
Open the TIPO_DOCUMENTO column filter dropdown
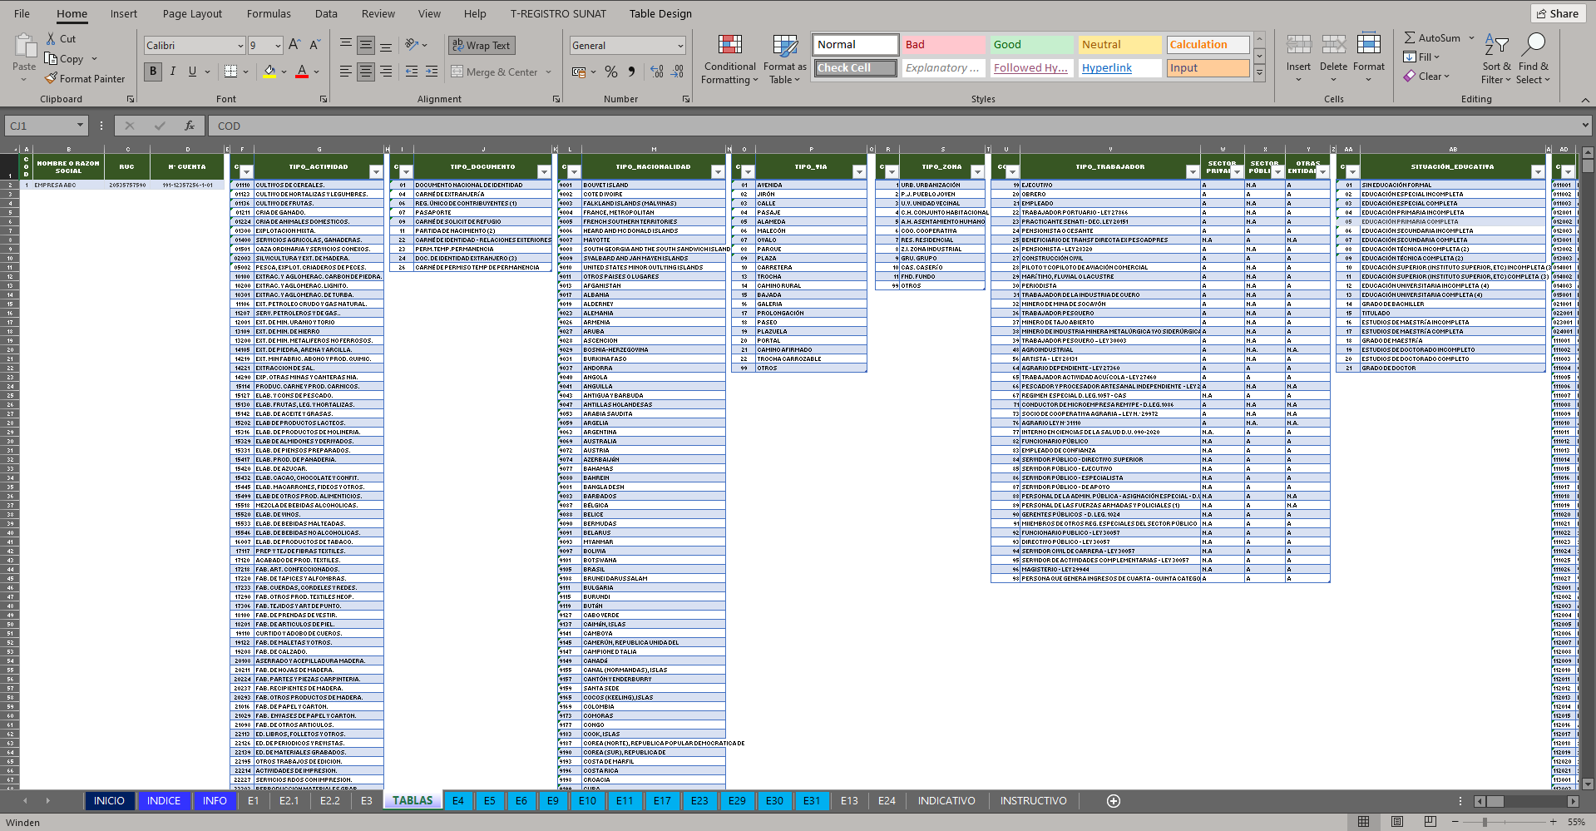point(544,172)
